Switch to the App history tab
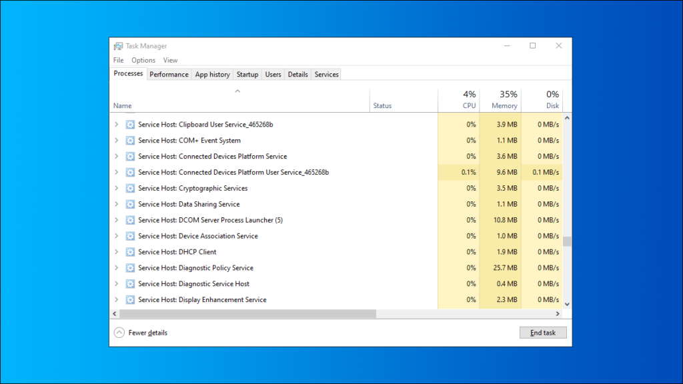The width and height of the screenshot is (683, 384). tap(213, 75)
